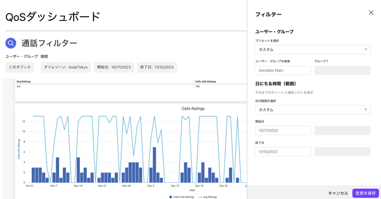Click the フィルター panel heading
Screen dimensions: 381x199
[x=268, y=15]
